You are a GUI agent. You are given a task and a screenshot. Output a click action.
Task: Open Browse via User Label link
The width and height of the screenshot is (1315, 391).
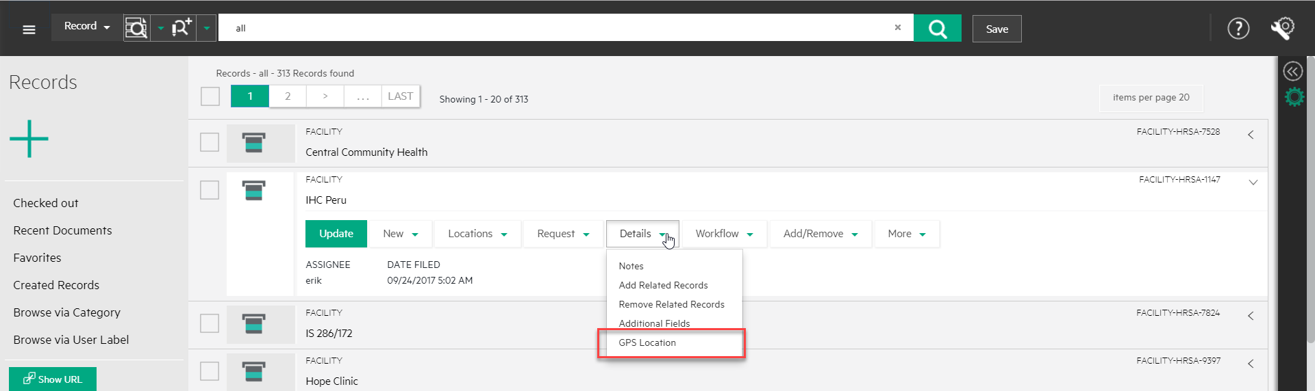[x=71, y=340]
